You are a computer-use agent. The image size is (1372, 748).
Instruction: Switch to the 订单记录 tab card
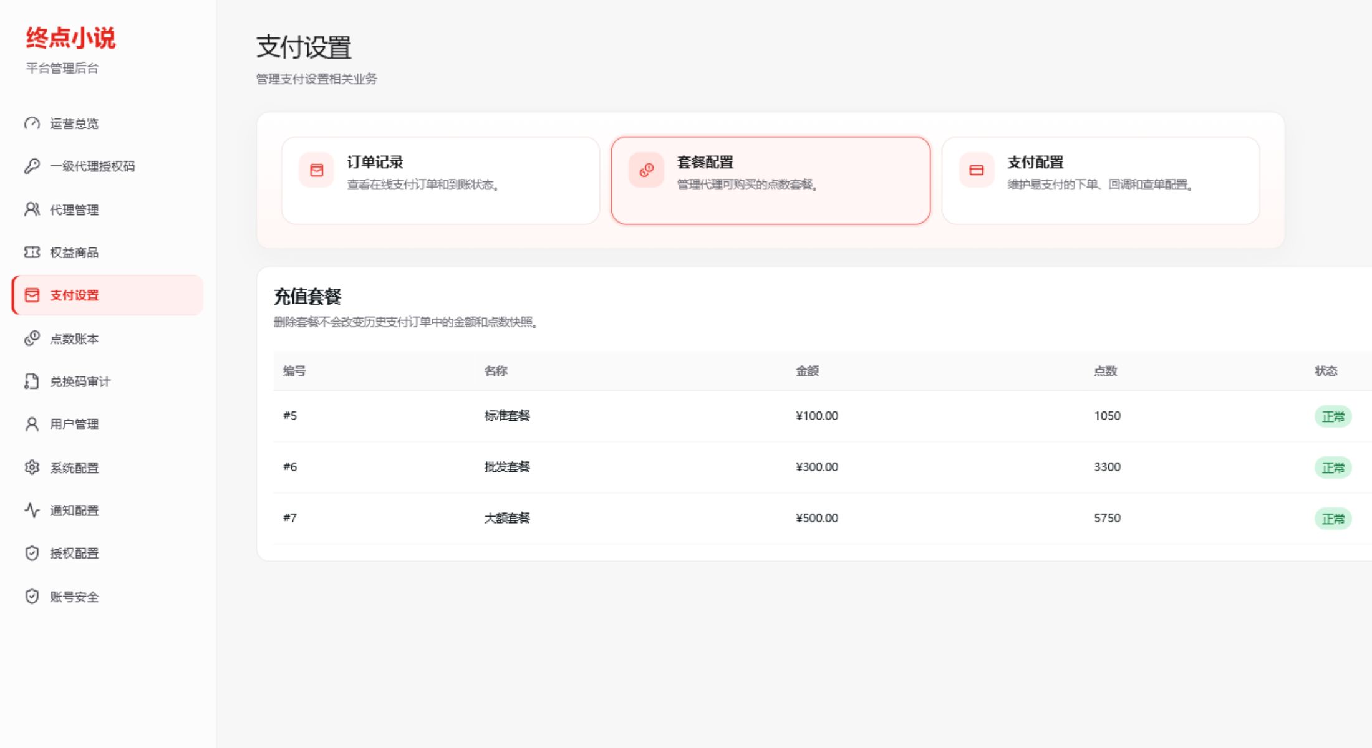[440, 181]
